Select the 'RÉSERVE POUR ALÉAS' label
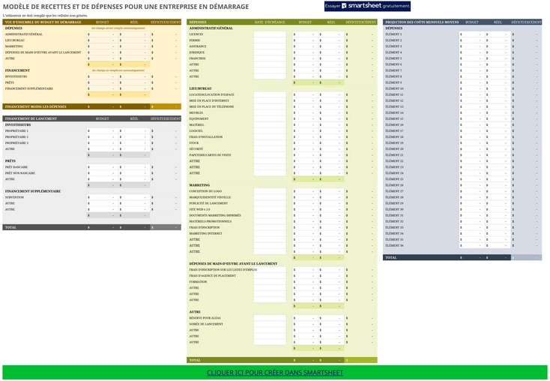550x381 pixels. [205, 318]
